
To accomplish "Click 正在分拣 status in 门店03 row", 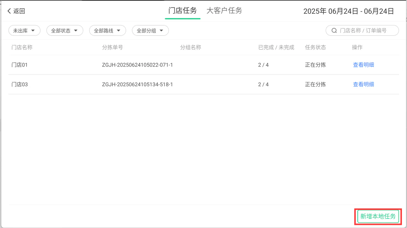I will point(315,84).
